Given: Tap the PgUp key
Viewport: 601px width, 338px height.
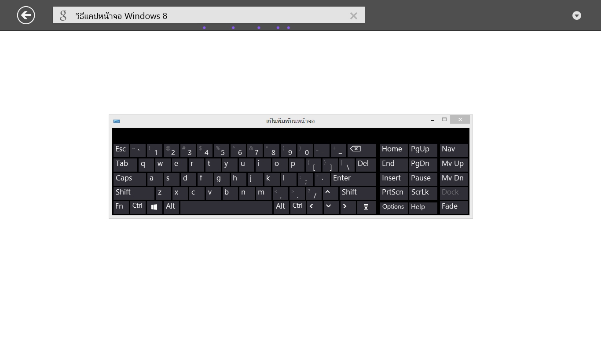Looking at the screenshot, I should 423,150.
